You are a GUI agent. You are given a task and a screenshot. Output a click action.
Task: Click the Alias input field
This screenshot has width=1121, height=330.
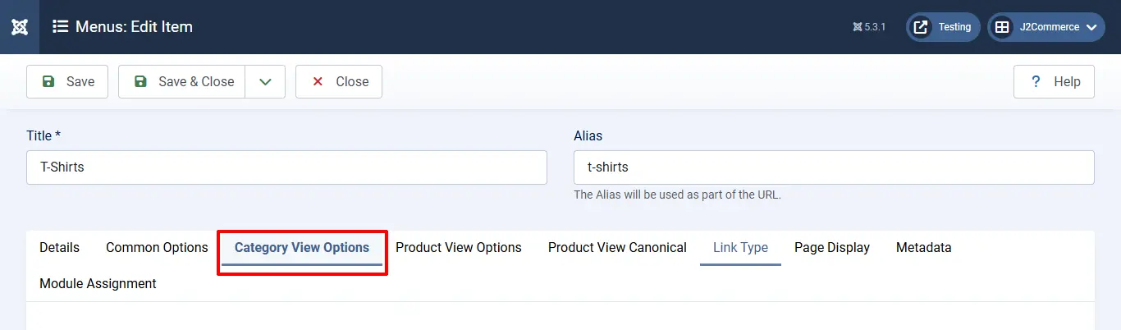coord(833,167)
